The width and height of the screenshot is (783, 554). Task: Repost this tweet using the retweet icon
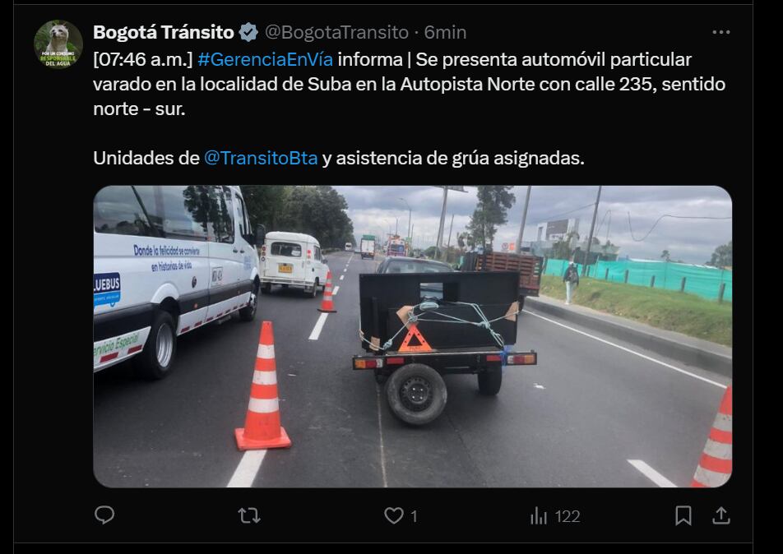[x=249, y=515]
